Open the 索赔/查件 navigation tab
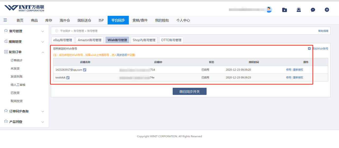The height and width of the screenshot is (148, 339). 140,20
